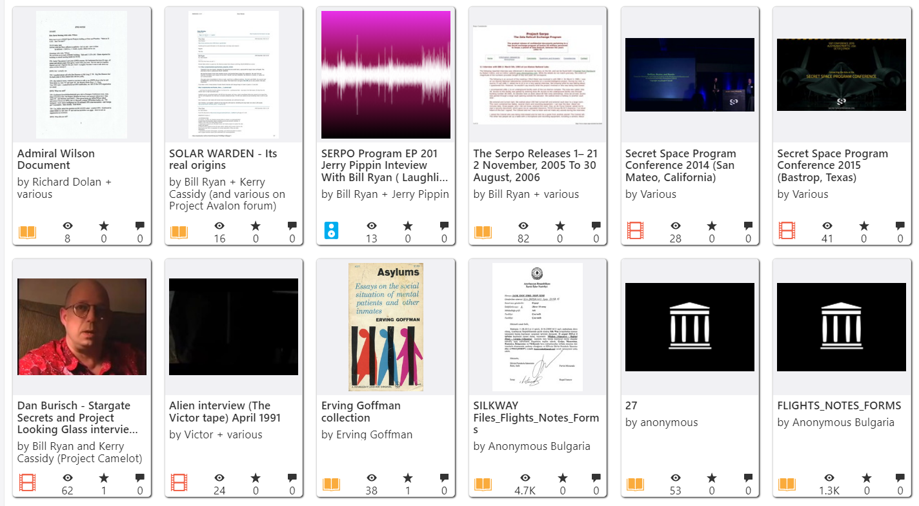919x506 pixels.
Task: Click the texts icon on Admiral Wilson Document card
Action: (28, 231)
